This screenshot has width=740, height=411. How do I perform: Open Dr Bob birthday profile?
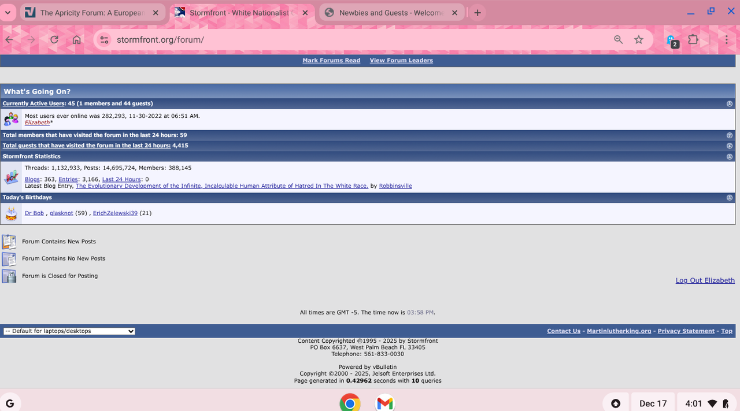[x=34, y=213]
